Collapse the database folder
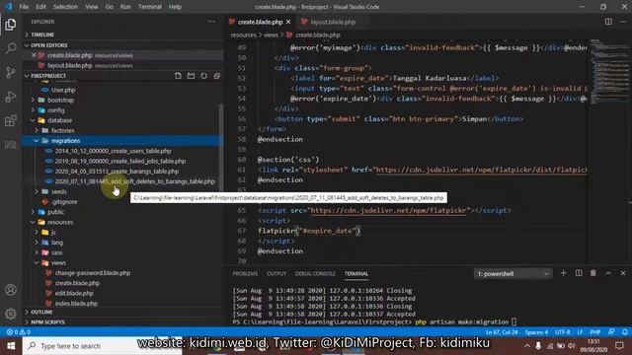The height and width of the screenshot is (355, 632). 59,120
